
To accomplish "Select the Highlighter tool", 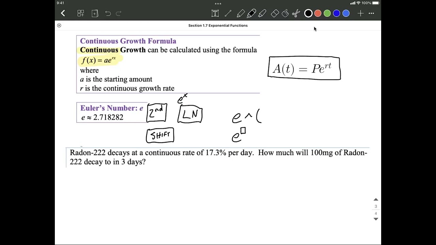I will pyautogui.click(x=262, y=13).
